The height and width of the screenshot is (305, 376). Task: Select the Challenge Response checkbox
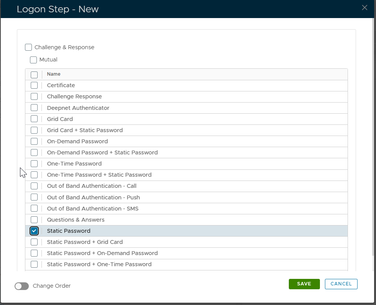tap(34, 96)
